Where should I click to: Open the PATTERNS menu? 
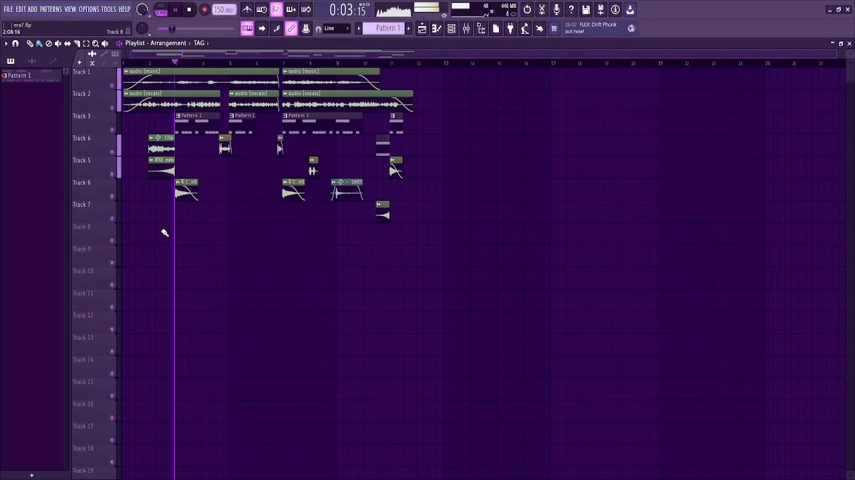(51, 9)
